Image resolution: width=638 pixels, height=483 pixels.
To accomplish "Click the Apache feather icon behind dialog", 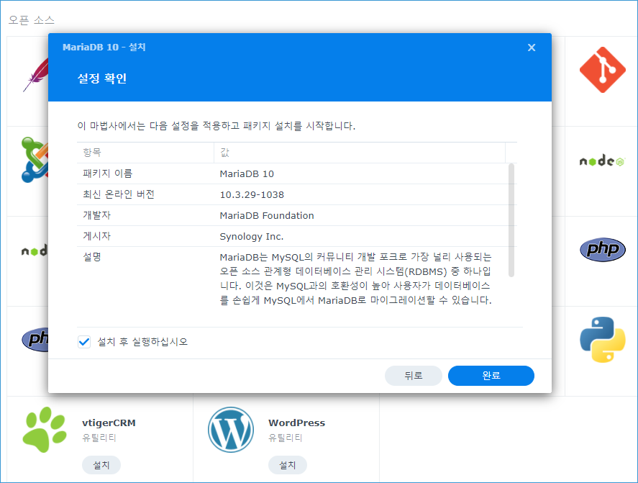I will [x=36, y=75].
